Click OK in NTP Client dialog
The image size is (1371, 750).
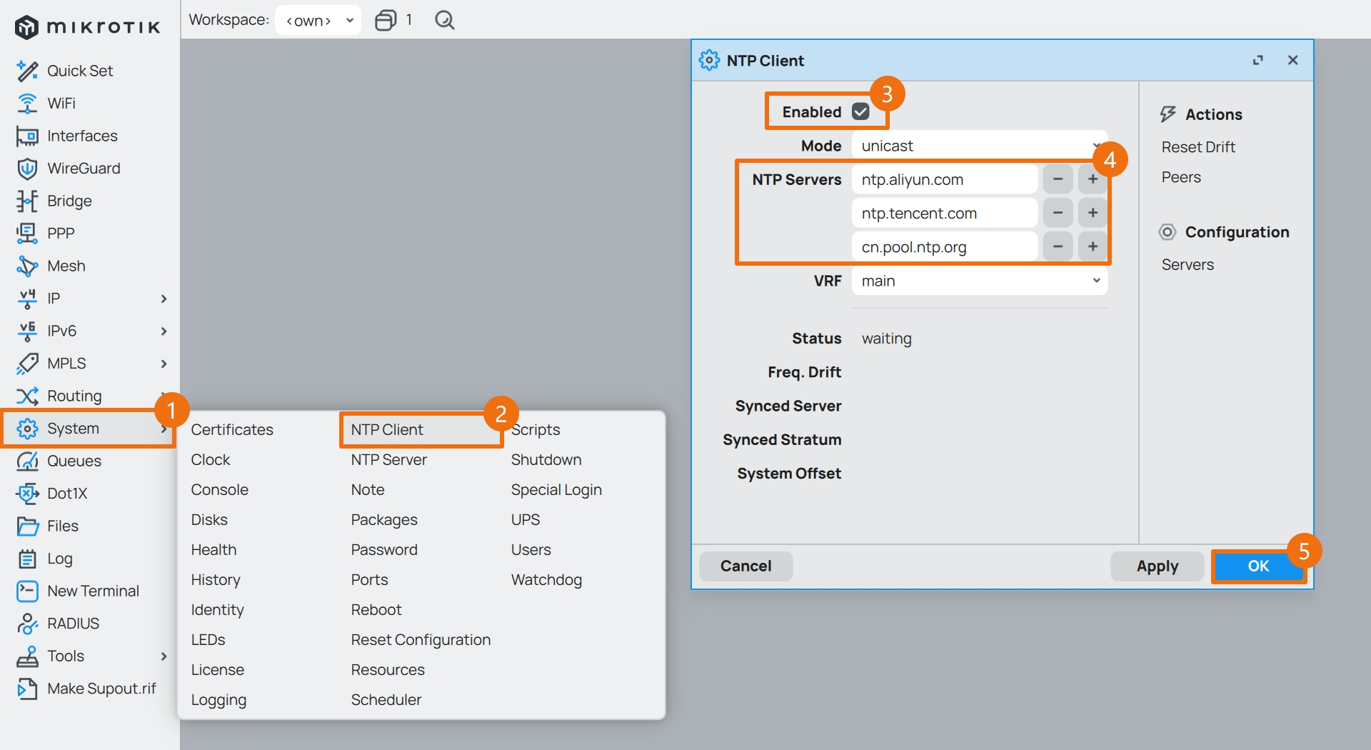[1258, 566]
